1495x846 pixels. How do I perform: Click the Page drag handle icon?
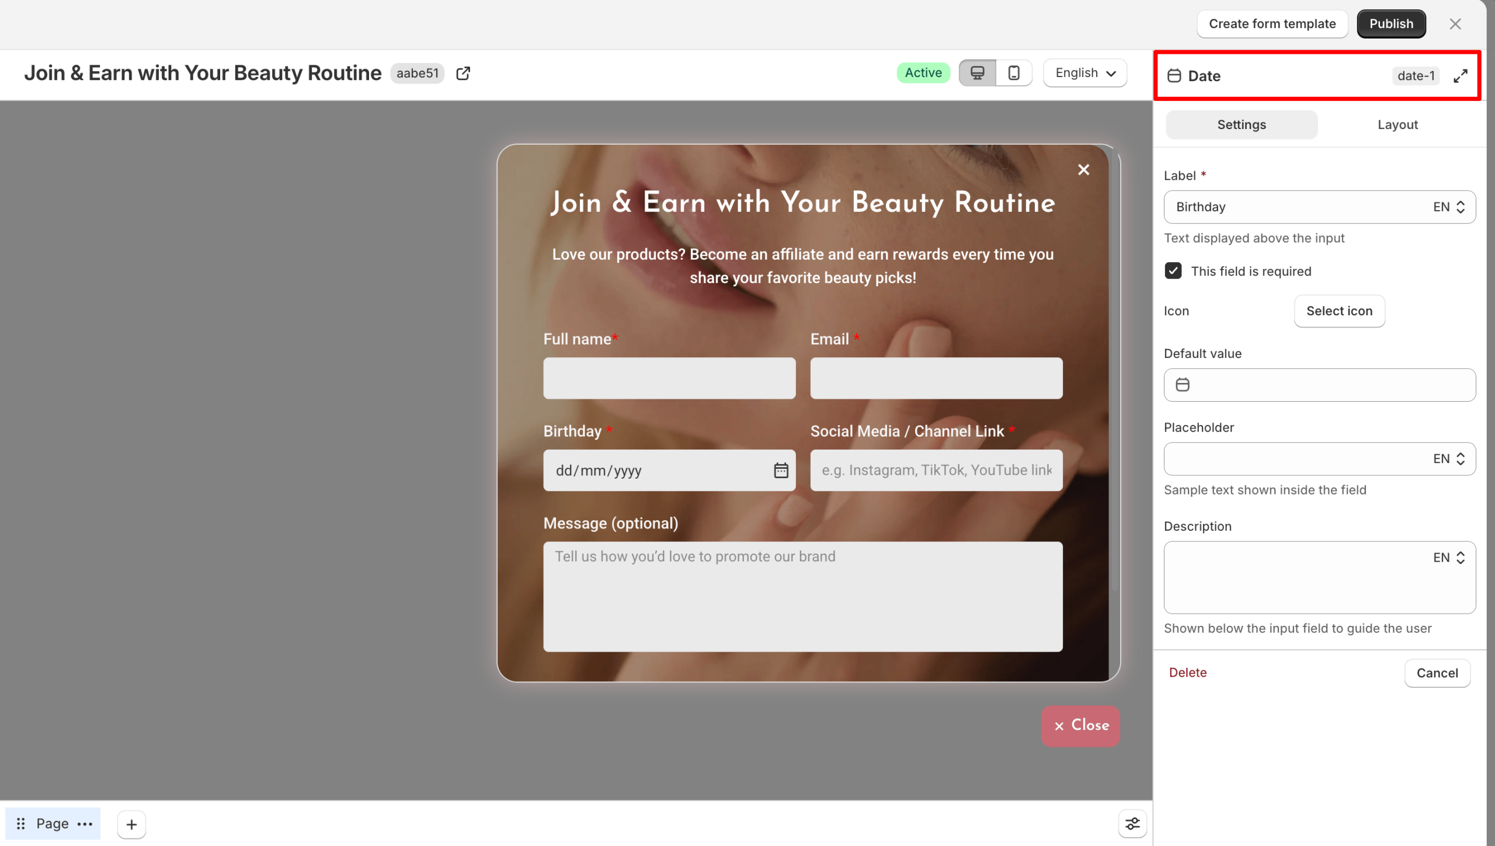(x=20, y=824)
